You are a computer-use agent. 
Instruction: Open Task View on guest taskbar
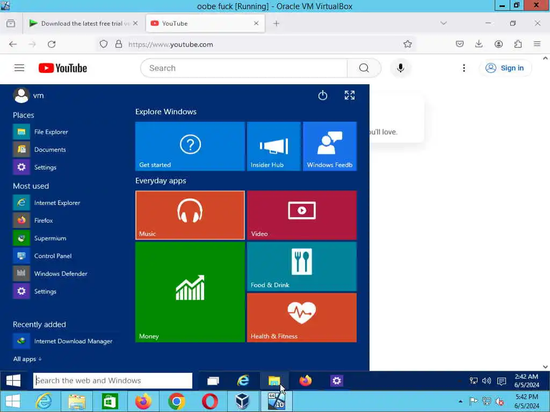213,380
